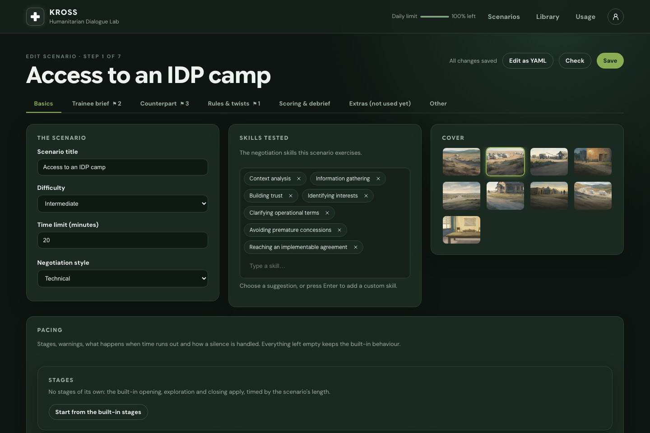Pick the white trucks convoy cover image
This screenshot has height=433, width=650.
593,196
